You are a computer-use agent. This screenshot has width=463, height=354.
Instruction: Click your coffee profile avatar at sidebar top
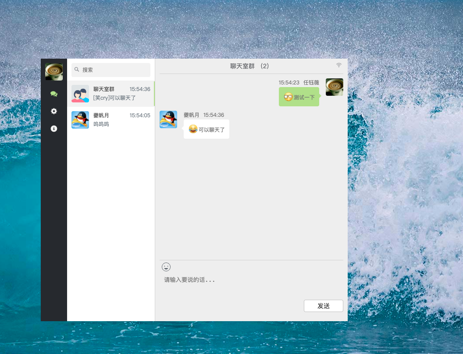click(x=53, y=71)
